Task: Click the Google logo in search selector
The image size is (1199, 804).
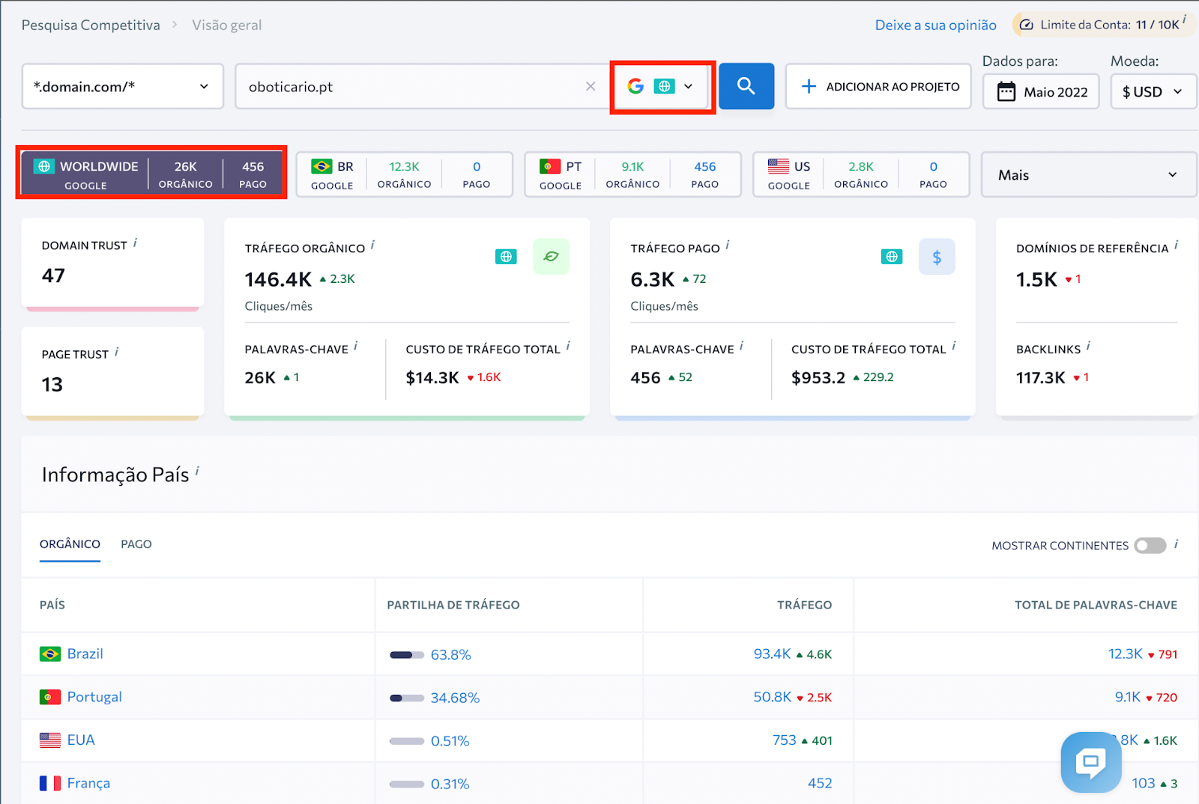Action: (635, 86)
